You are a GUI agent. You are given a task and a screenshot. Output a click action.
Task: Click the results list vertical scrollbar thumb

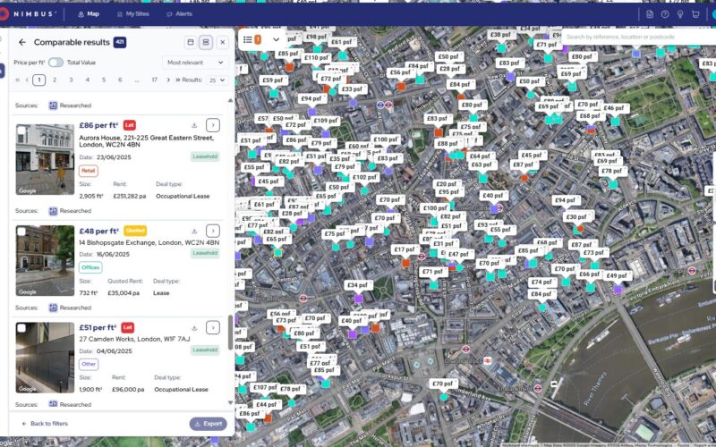click(230, 332)
